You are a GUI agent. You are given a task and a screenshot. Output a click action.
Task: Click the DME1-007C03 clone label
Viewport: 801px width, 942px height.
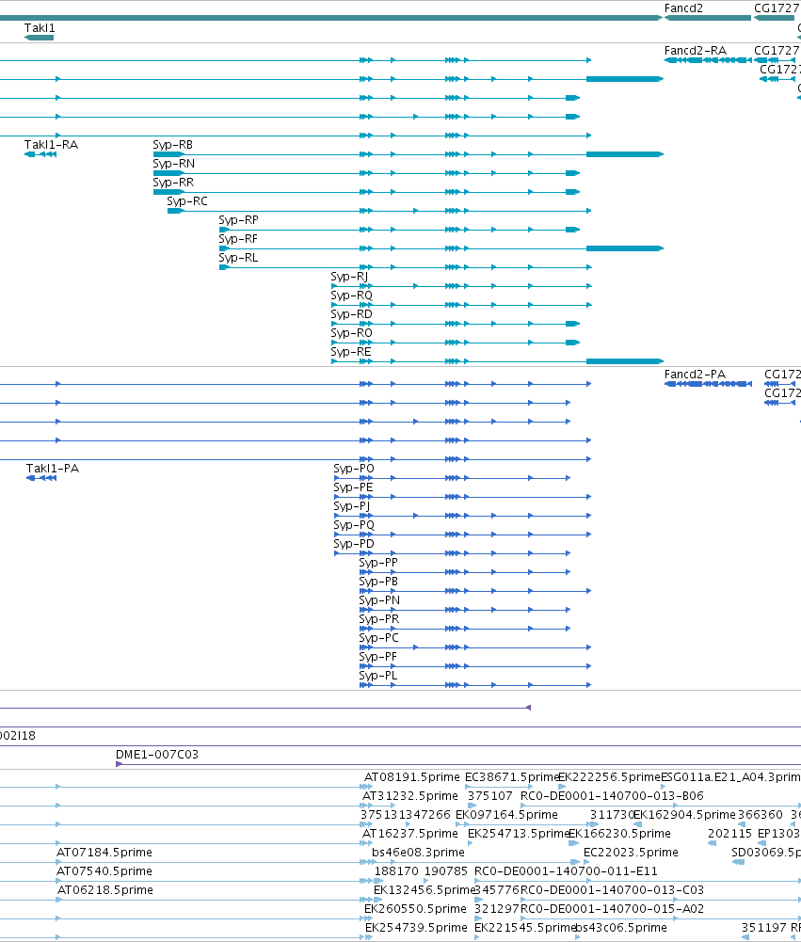tap(157, 755)
